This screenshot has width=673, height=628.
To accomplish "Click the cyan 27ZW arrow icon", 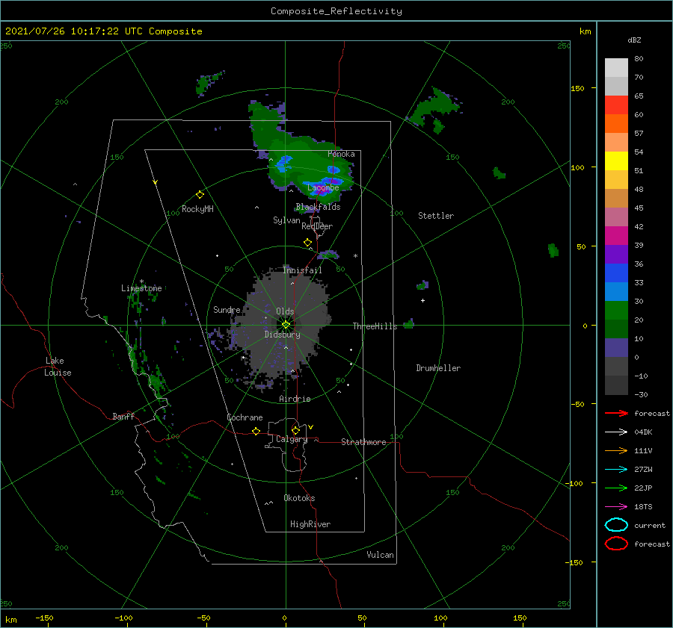I will (616, 470).
